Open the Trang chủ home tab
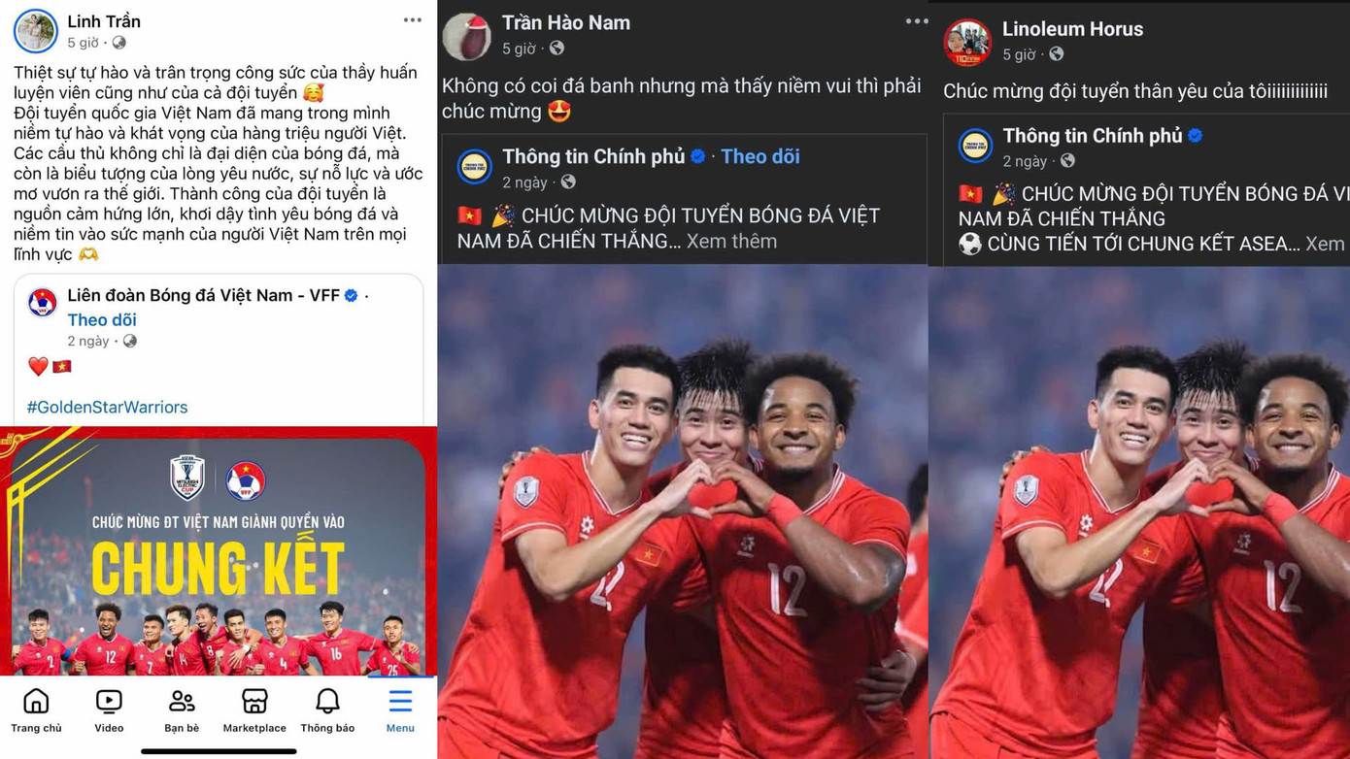The image size is (1350, 759). coord(36,710)
